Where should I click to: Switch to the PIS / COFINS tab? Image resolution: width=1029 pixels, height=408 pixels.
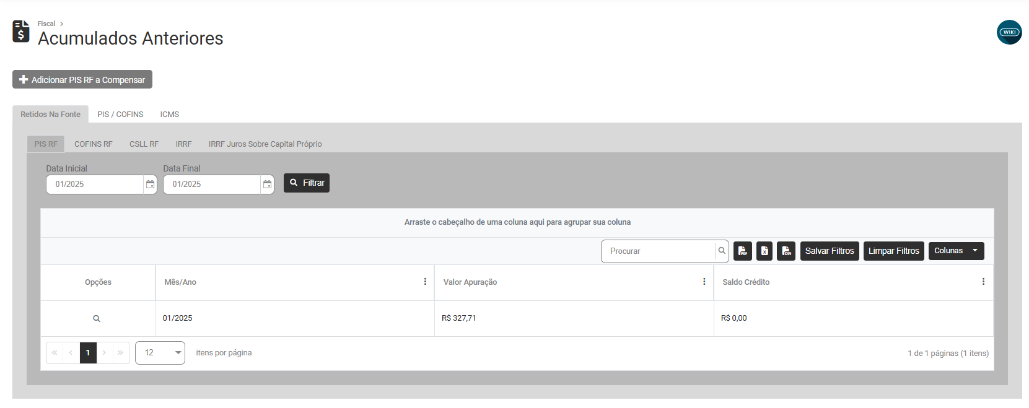120,115
